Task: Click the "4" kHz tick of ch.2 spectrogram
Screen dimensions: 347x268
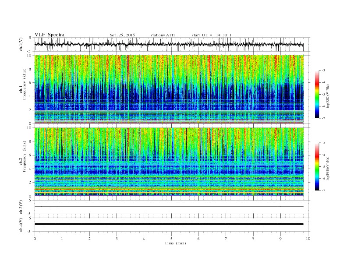Action: click(30, 169)
